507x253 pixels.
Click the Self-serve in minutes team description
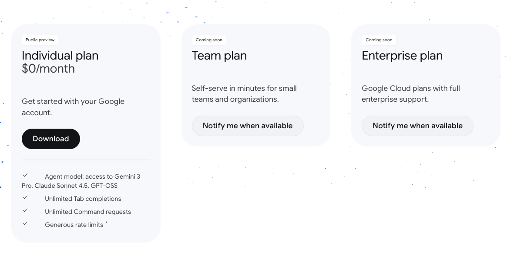click(244, 93)
